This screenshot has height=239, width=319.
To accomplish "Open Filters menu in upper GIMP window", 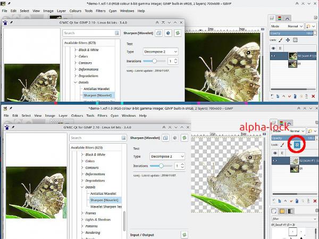I will pyautogui.click(x=100, y=11).
